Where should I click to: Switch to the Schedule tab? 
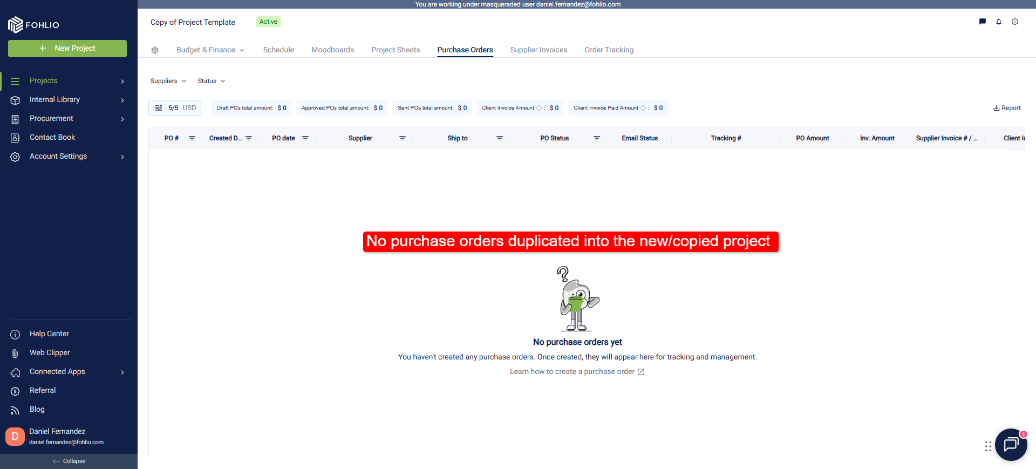[x=278, y=50]
